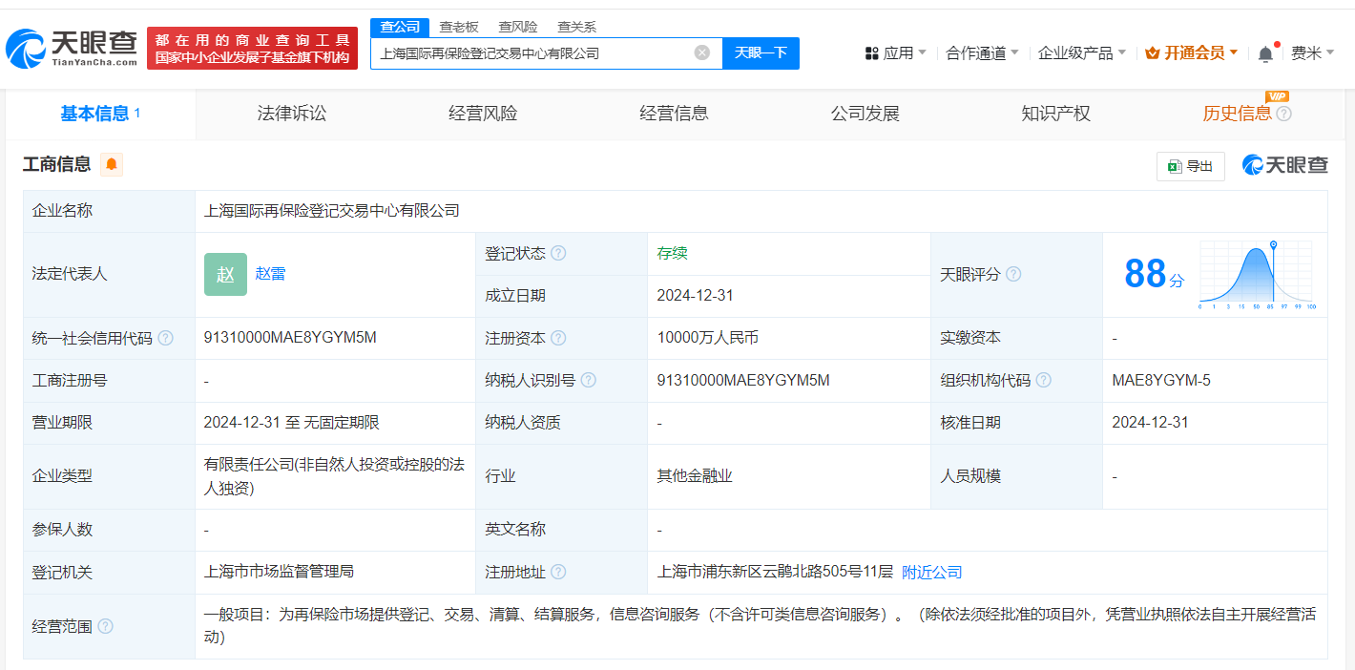The width and height of the screenshot is (1355, 670).
Task: Open the Tianyancha logo homepage
Action: tap(72, 48)
